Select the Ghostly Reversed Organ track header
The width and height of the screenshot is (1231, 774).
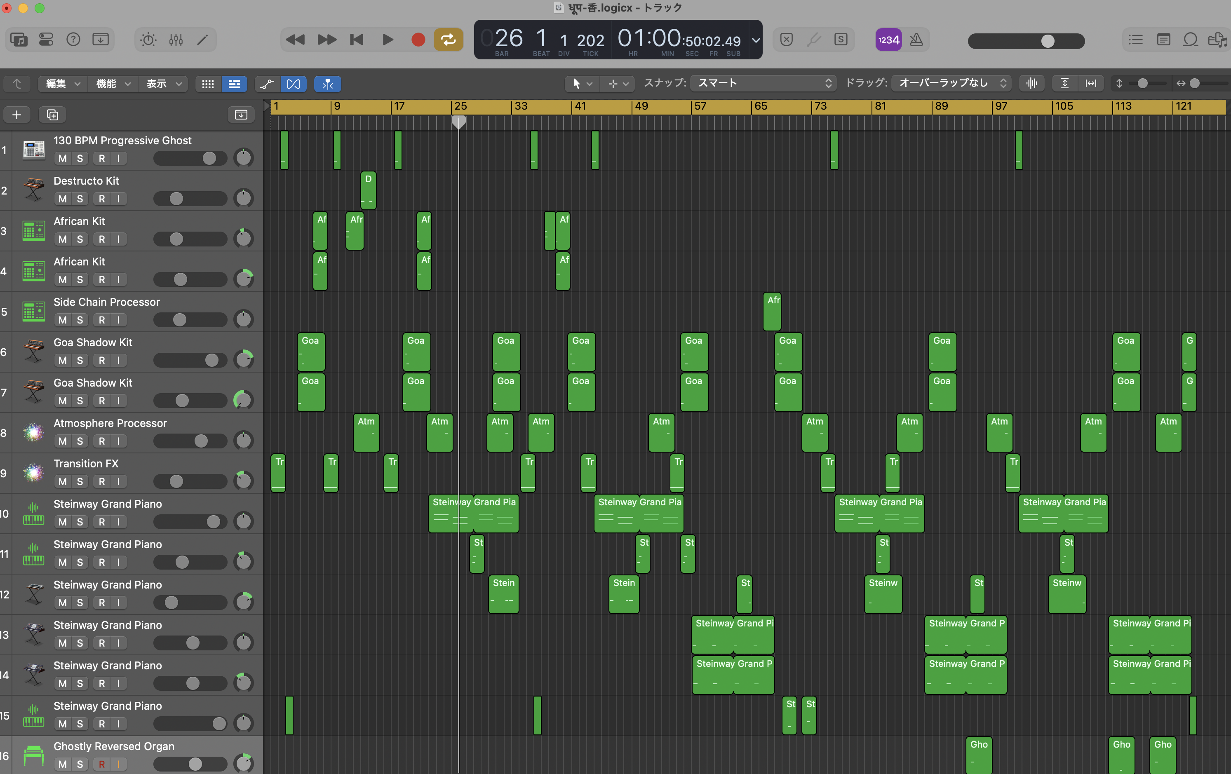(113, 746)
